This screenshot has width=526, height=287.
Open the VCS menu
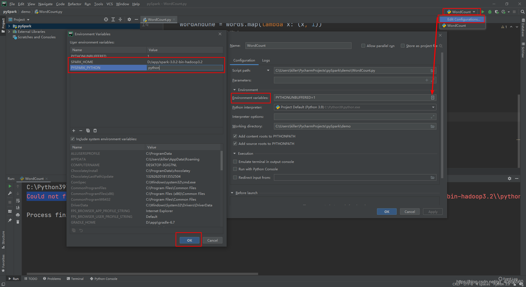[x=110, y=4]
